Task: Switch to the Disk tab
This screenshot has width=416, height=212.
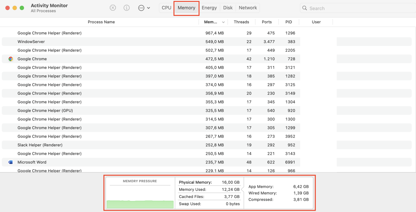Action: tap(228, 8)
